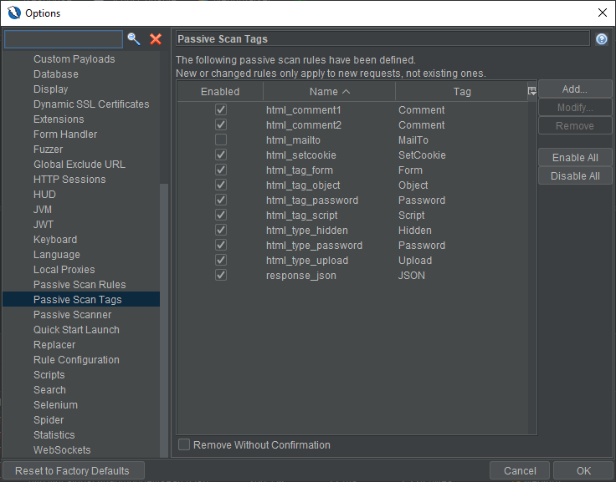Select Database in the options tree
Screen dimensions: 616x482
56,74
